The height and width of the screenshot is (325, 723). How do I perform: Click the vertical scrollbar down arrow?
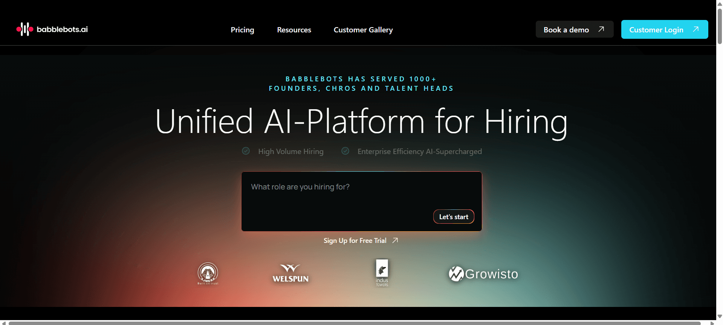point(720,316)
